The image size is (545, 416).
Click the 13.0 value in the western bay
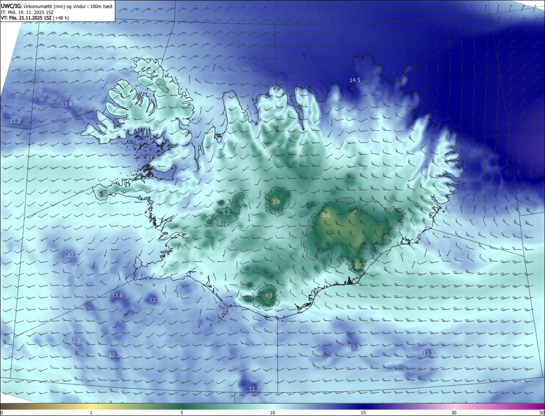(152, 158)
